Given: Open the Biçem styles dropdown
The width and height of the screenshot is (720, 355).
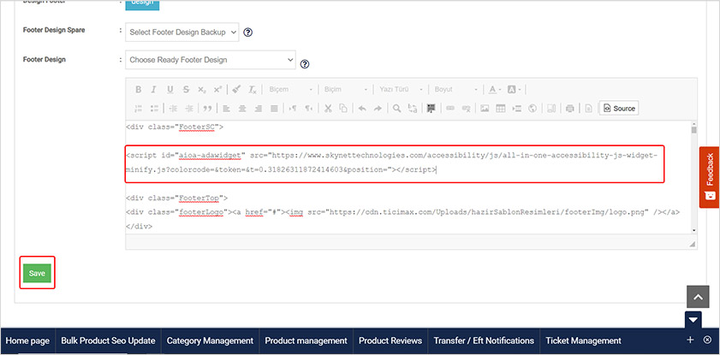Looking at the screenshot, I should 291,90.
